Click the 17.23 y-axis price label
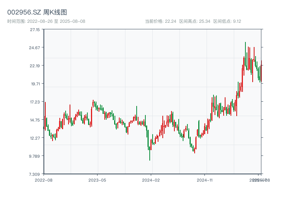Viewport: 290px width, 217px height. (35, 102)
